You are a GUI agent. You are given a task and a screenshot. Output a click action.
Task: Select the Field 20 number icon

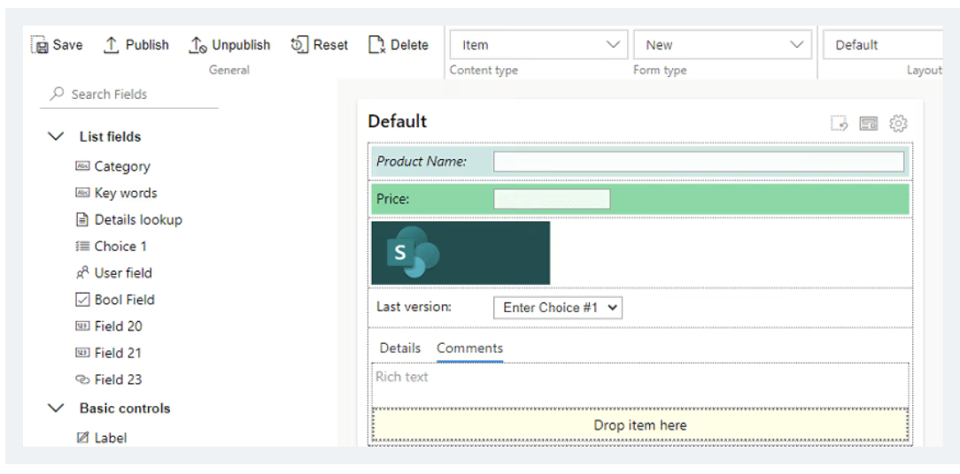coord(82,326)
